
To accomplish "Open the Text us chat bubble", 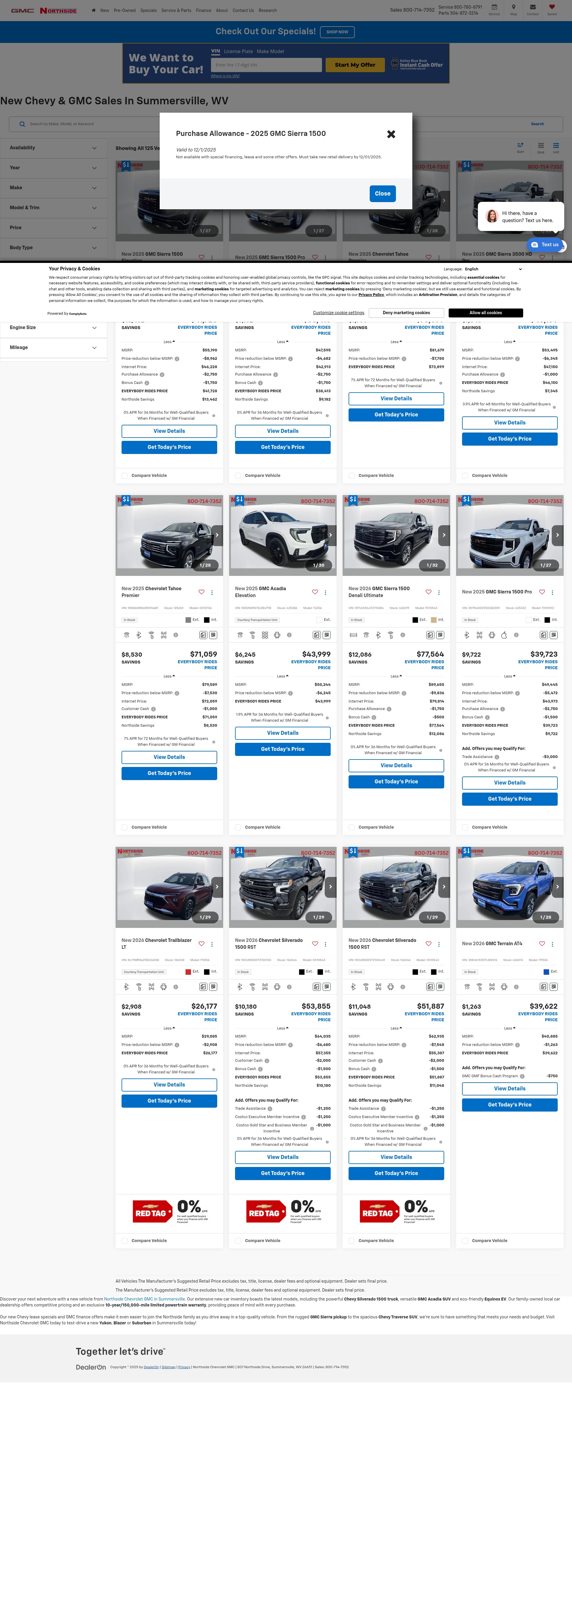I will [545, 244].
